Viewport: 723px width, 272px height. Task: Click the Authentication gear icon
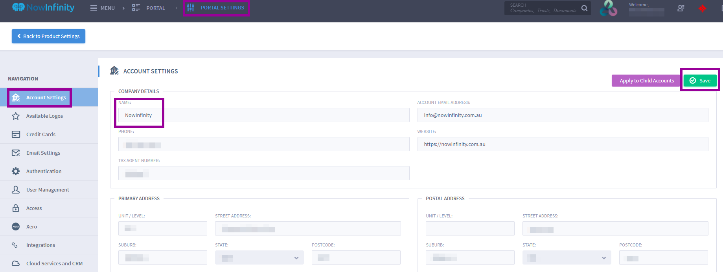click(16, 171)
